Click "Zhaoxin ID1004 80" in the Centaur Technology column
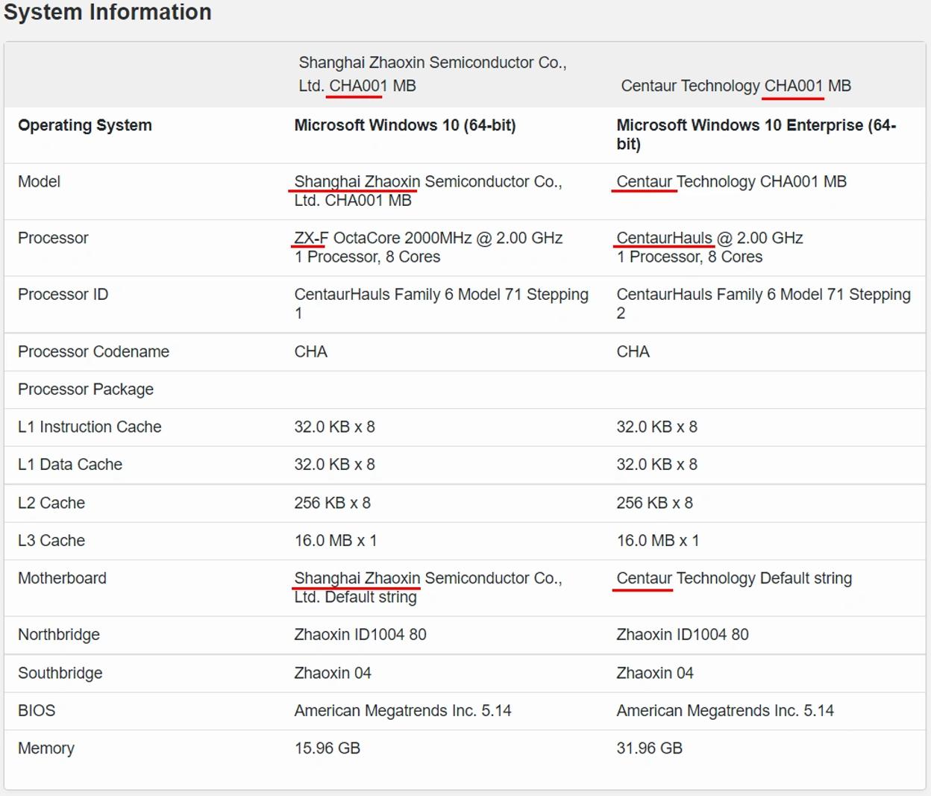This screenshot has height=796, width=931. click(683, 635)
